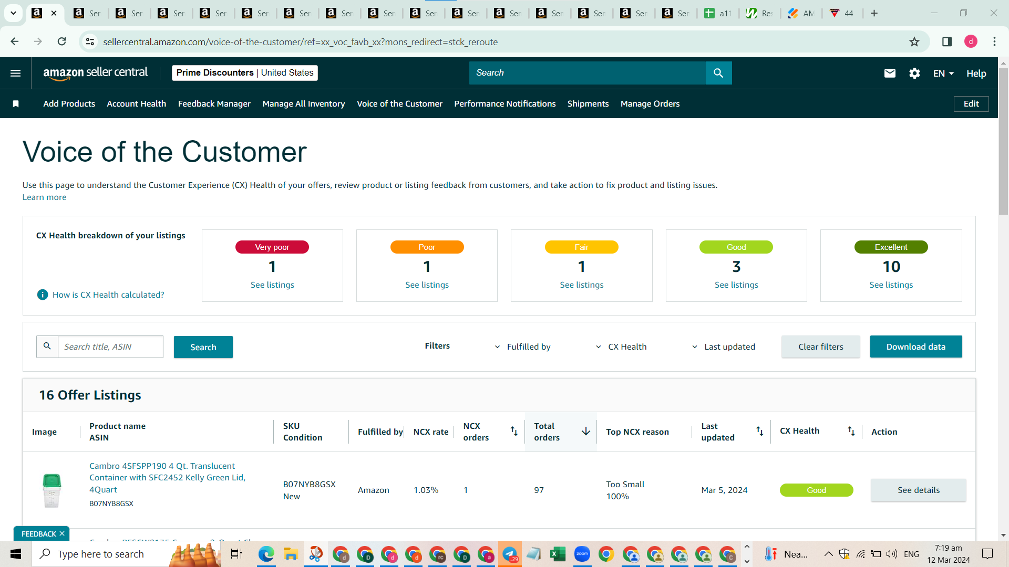Open the tab search dropdown arrow
1009x567 pixels.
click(x=13, y=13)
